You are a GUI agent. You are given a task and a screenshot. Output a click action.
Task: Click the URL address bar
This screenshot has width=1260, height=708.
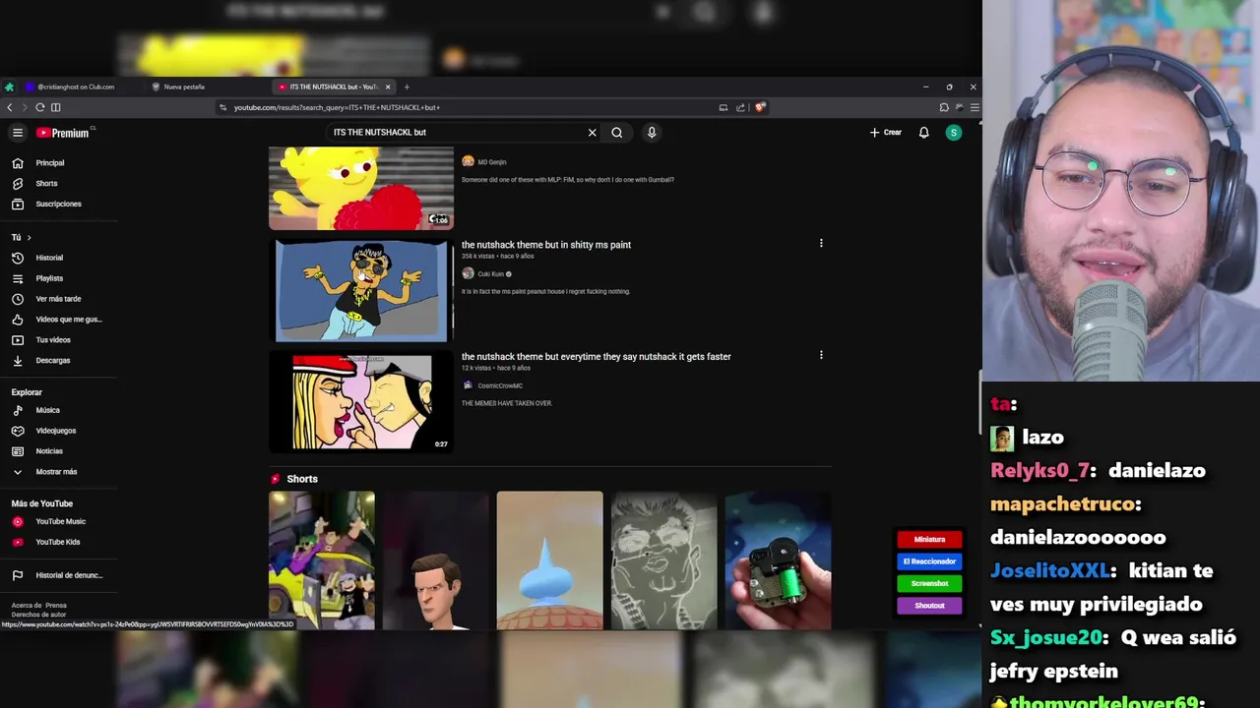click(x=472, y=107)
